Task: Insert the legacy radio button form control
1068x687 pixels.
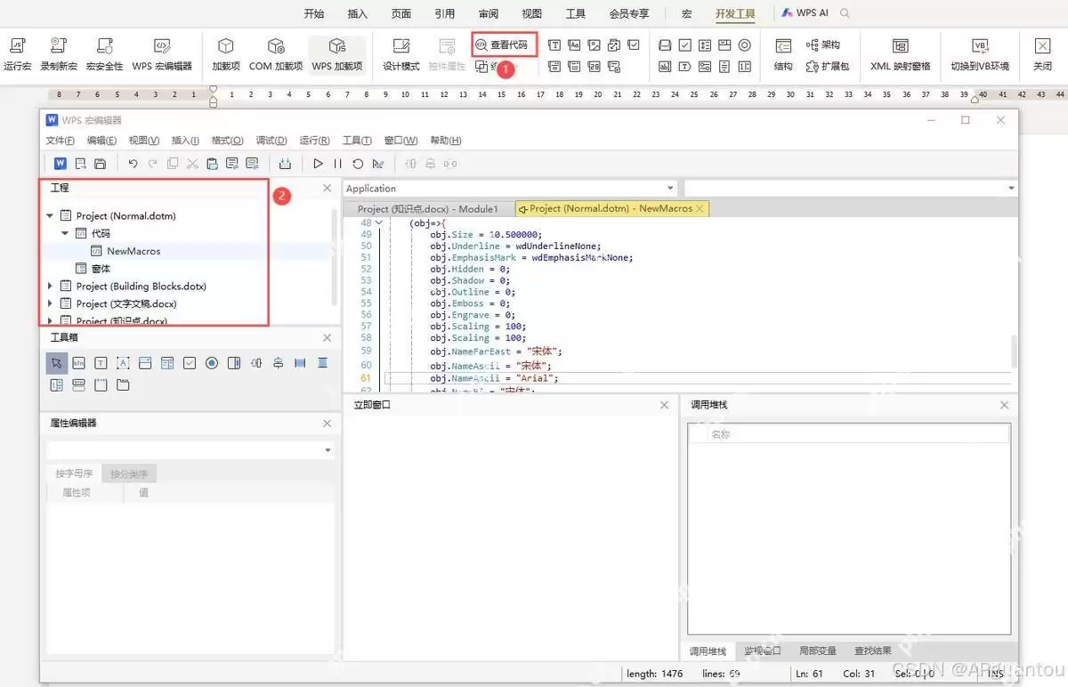Action: 745,44
